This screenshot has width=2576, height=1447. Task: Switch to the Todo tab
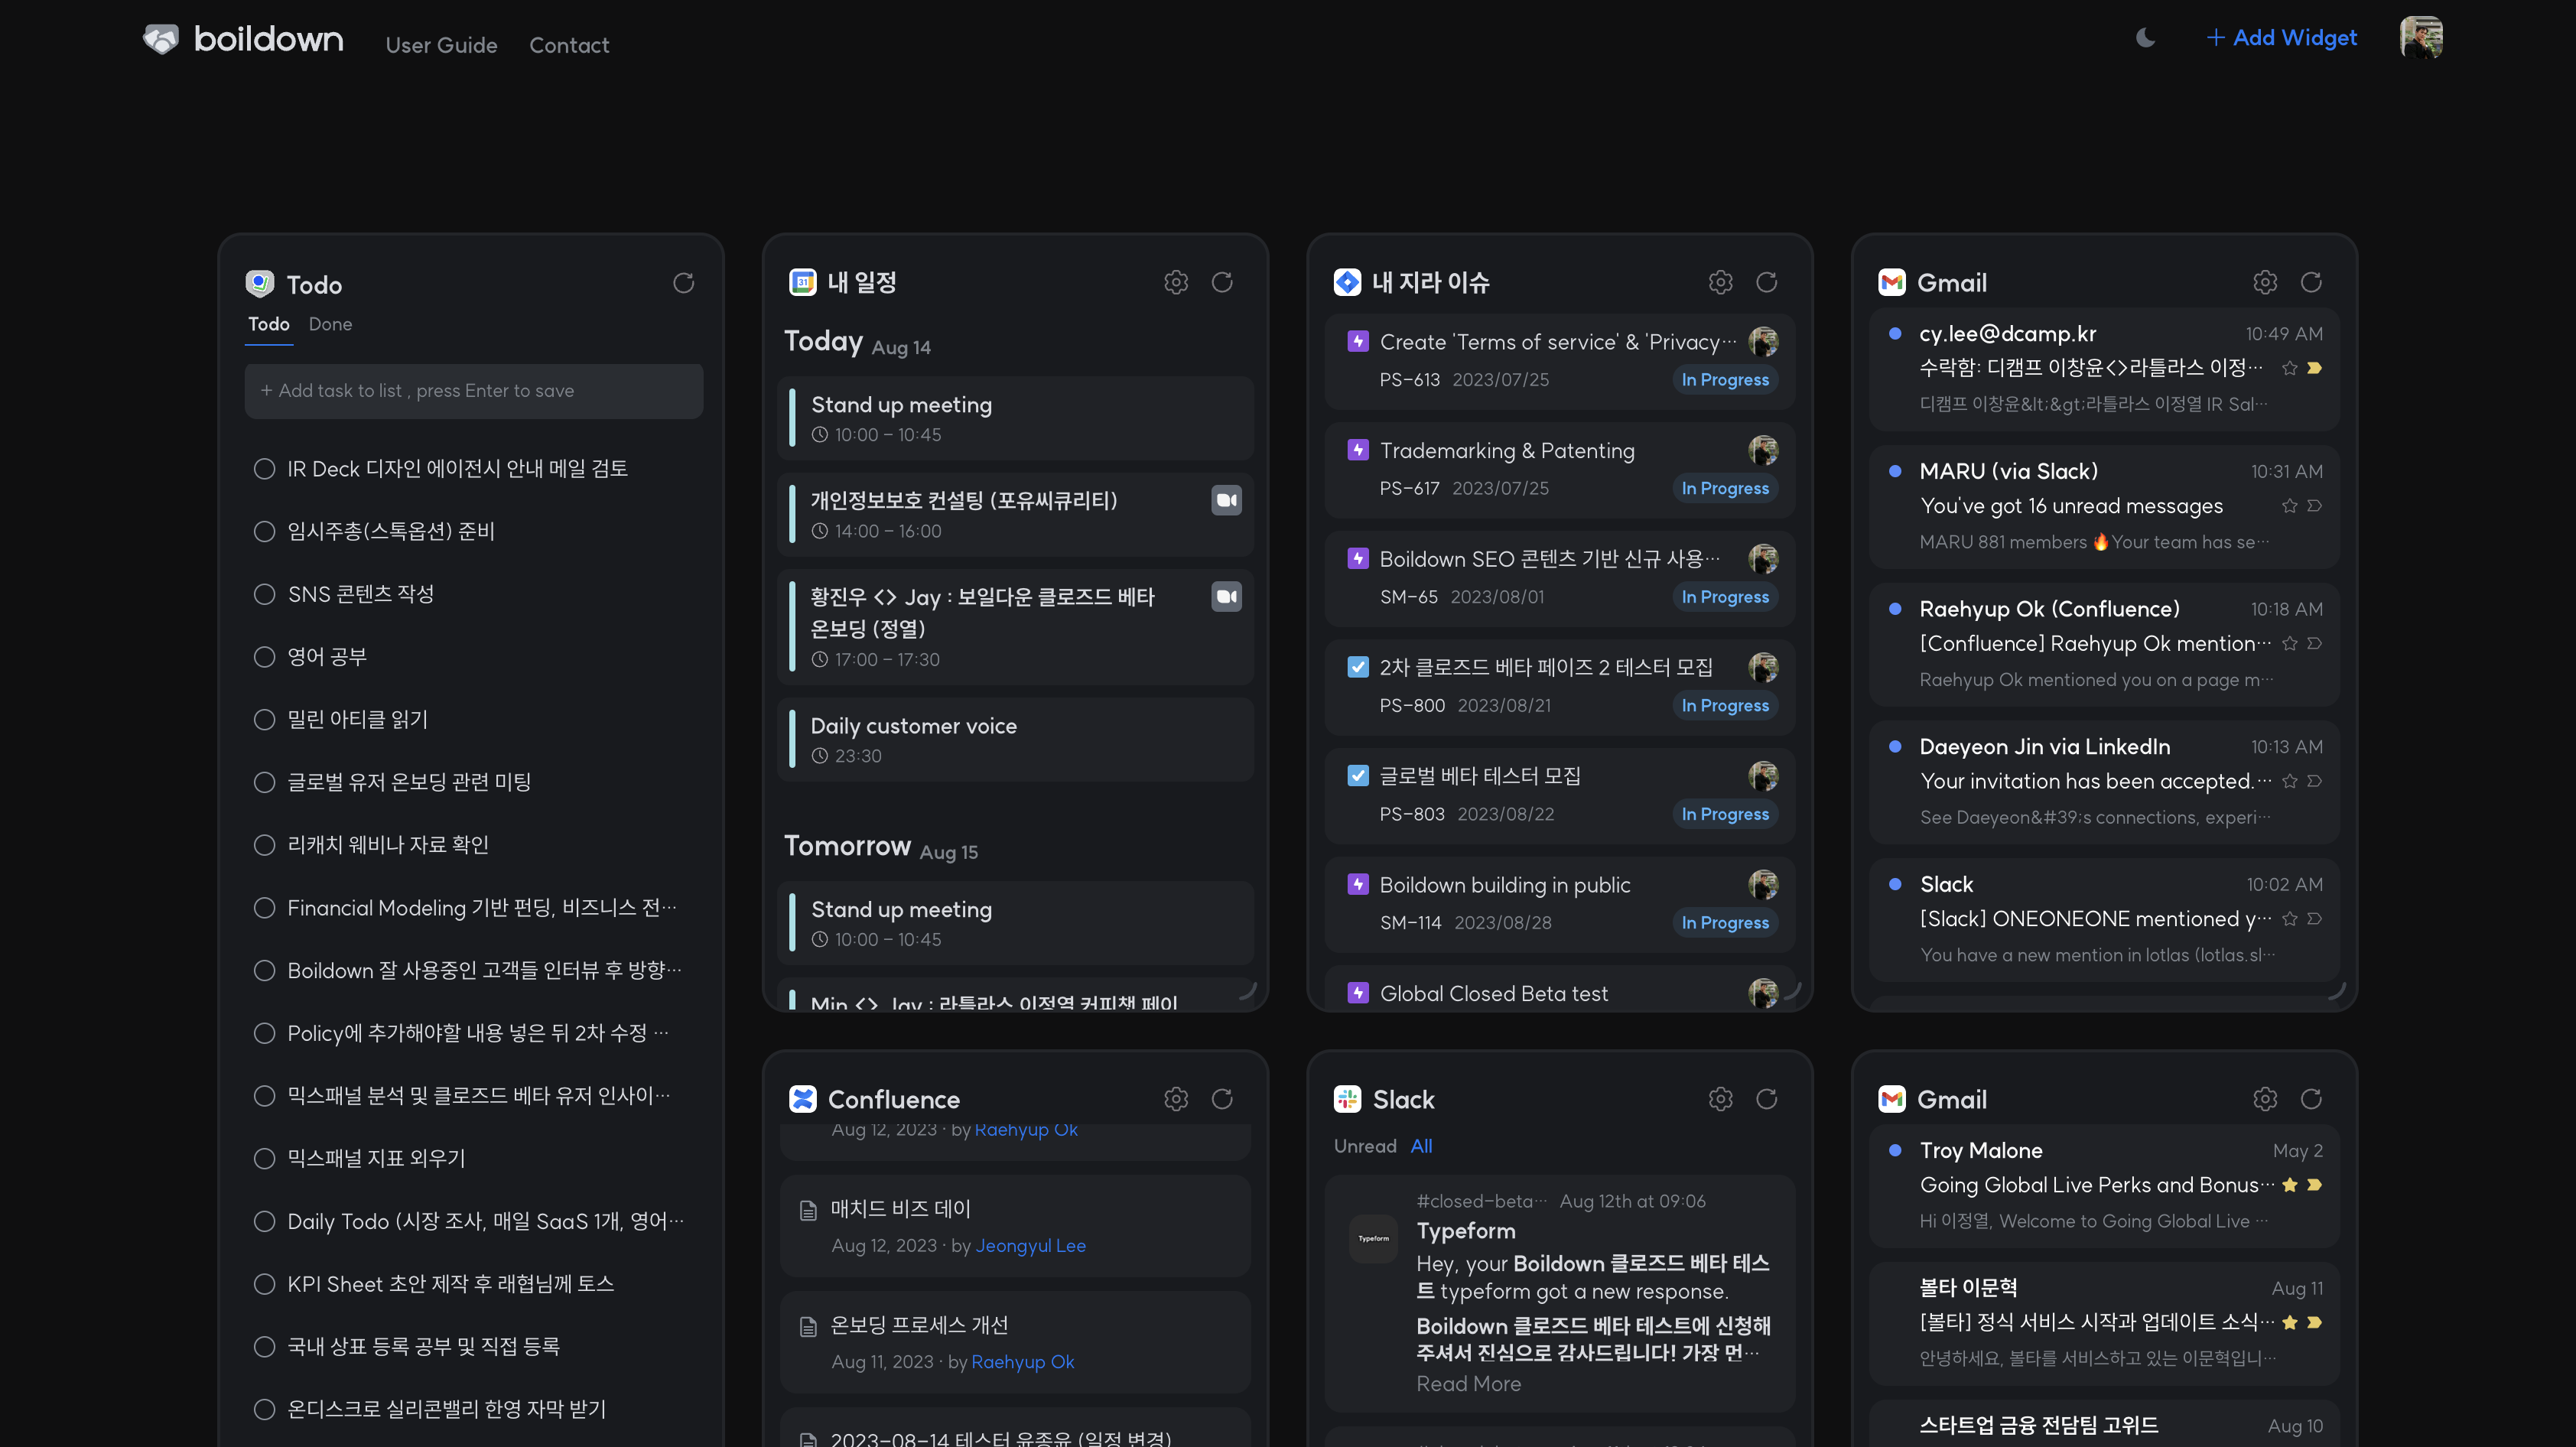(268, 324)
